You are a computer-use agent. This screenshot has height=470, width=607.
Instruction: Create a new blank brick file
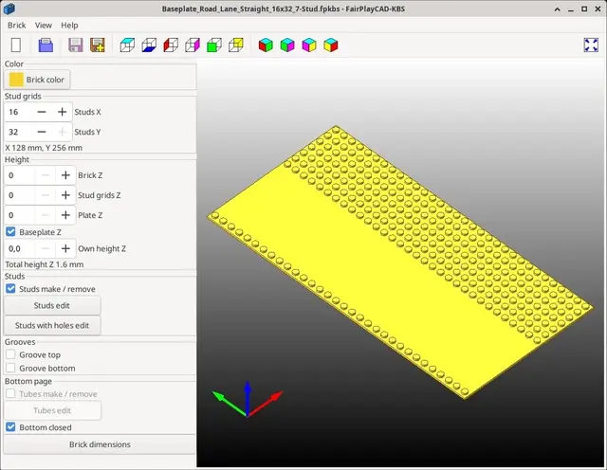click(x=16, y=45)
